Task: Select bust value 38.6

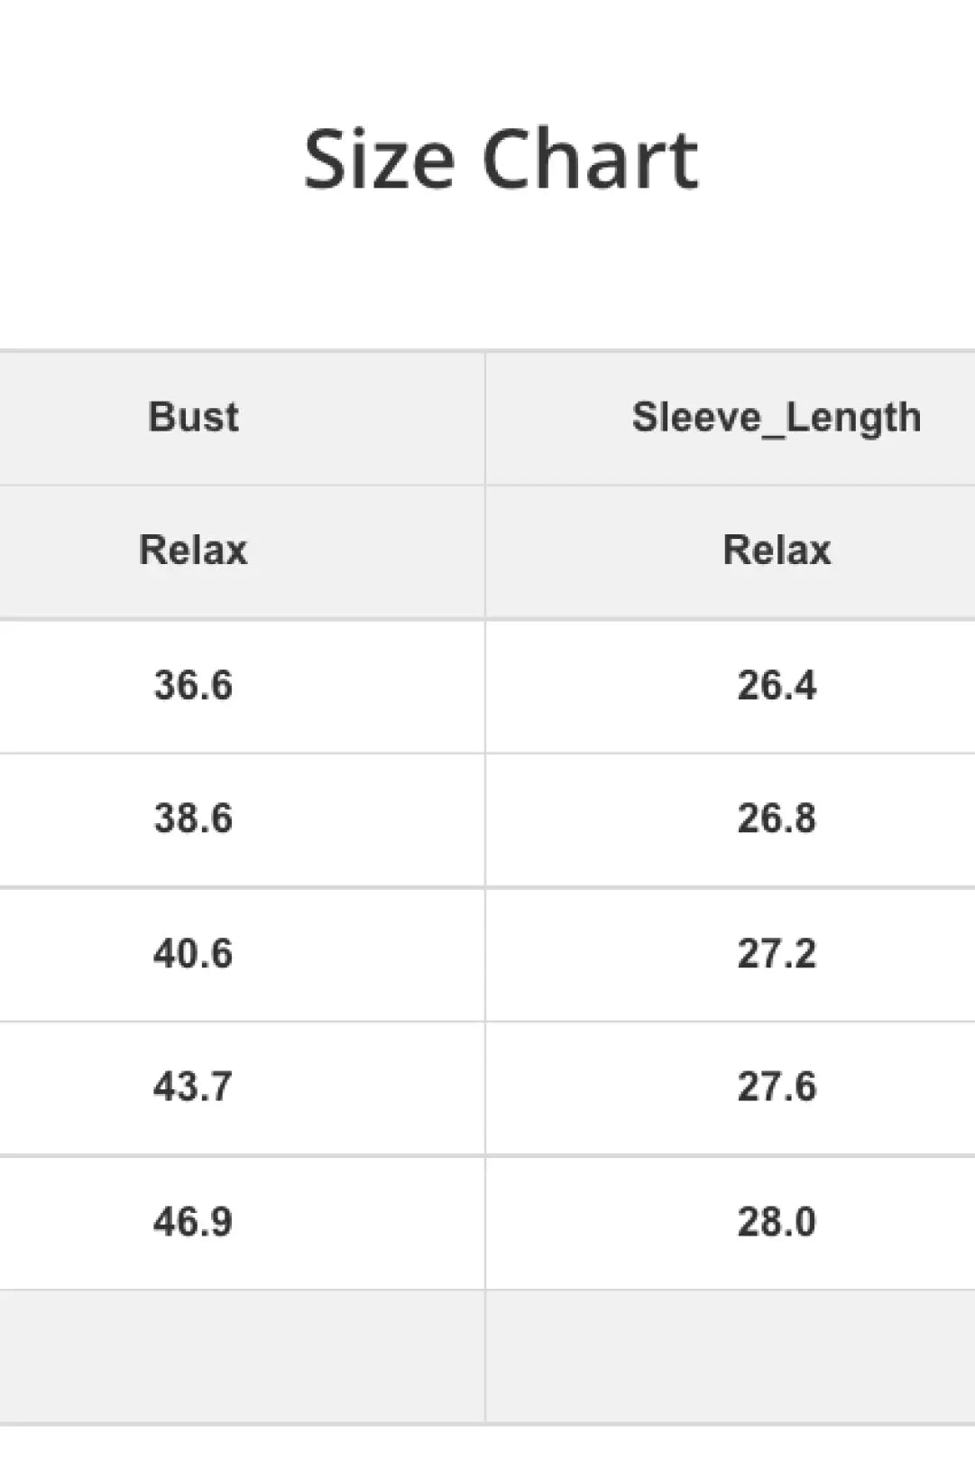Action: (x=193, y=819)
